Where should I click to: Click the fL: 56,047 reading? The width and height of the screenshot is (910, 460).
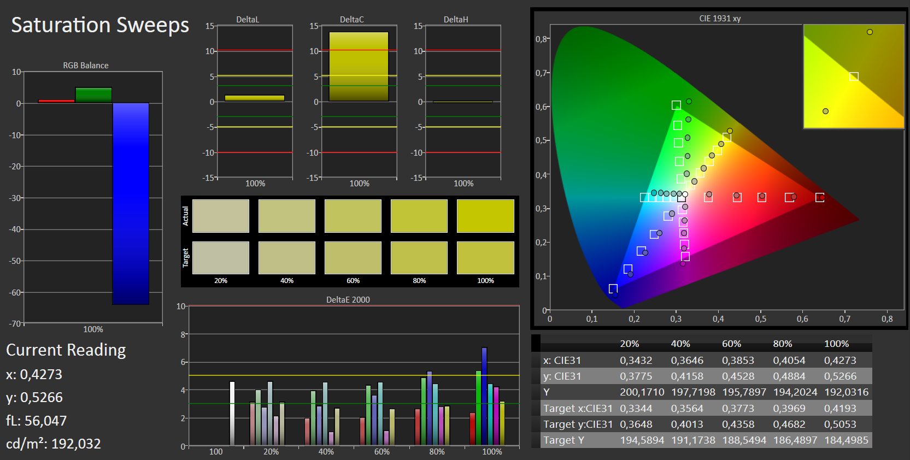click(37, 421)
